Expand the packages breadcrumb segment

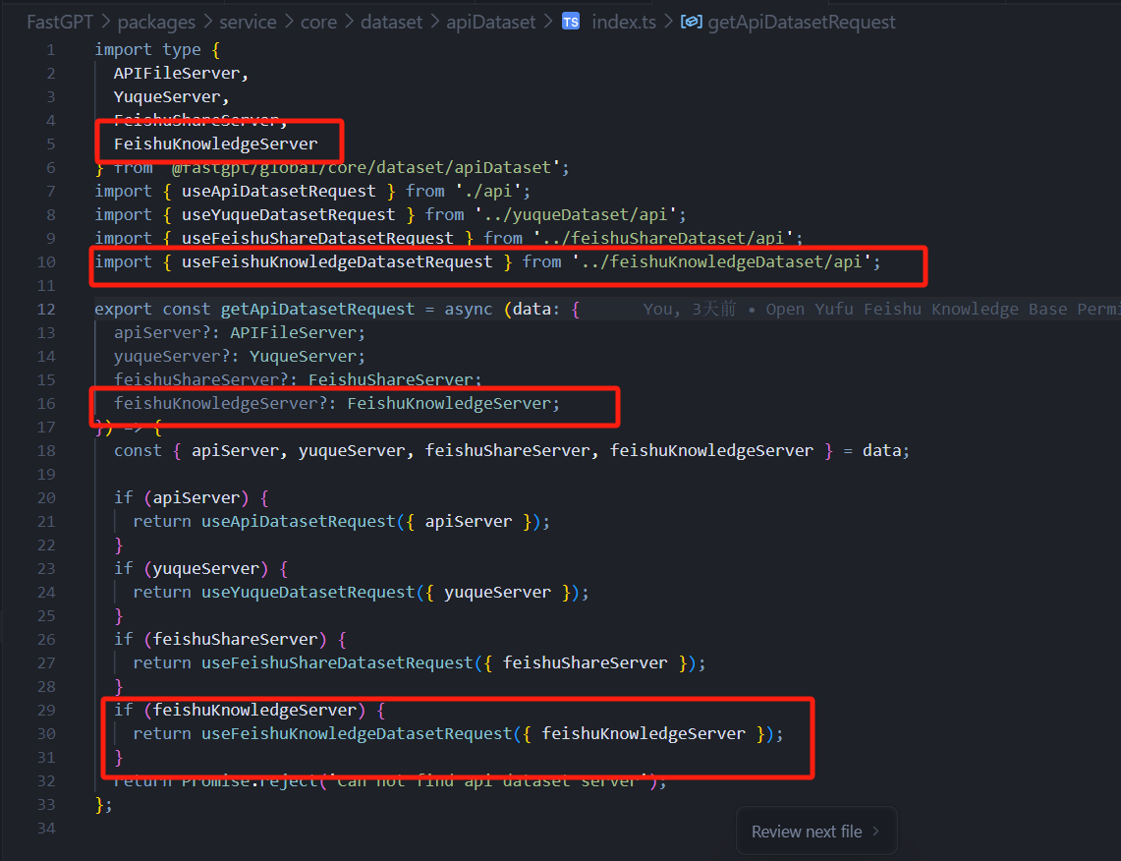point(143,22)
